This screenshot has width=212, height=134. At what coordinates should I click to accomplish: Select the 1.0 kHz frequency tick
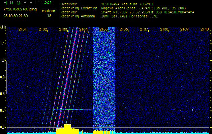3,60
